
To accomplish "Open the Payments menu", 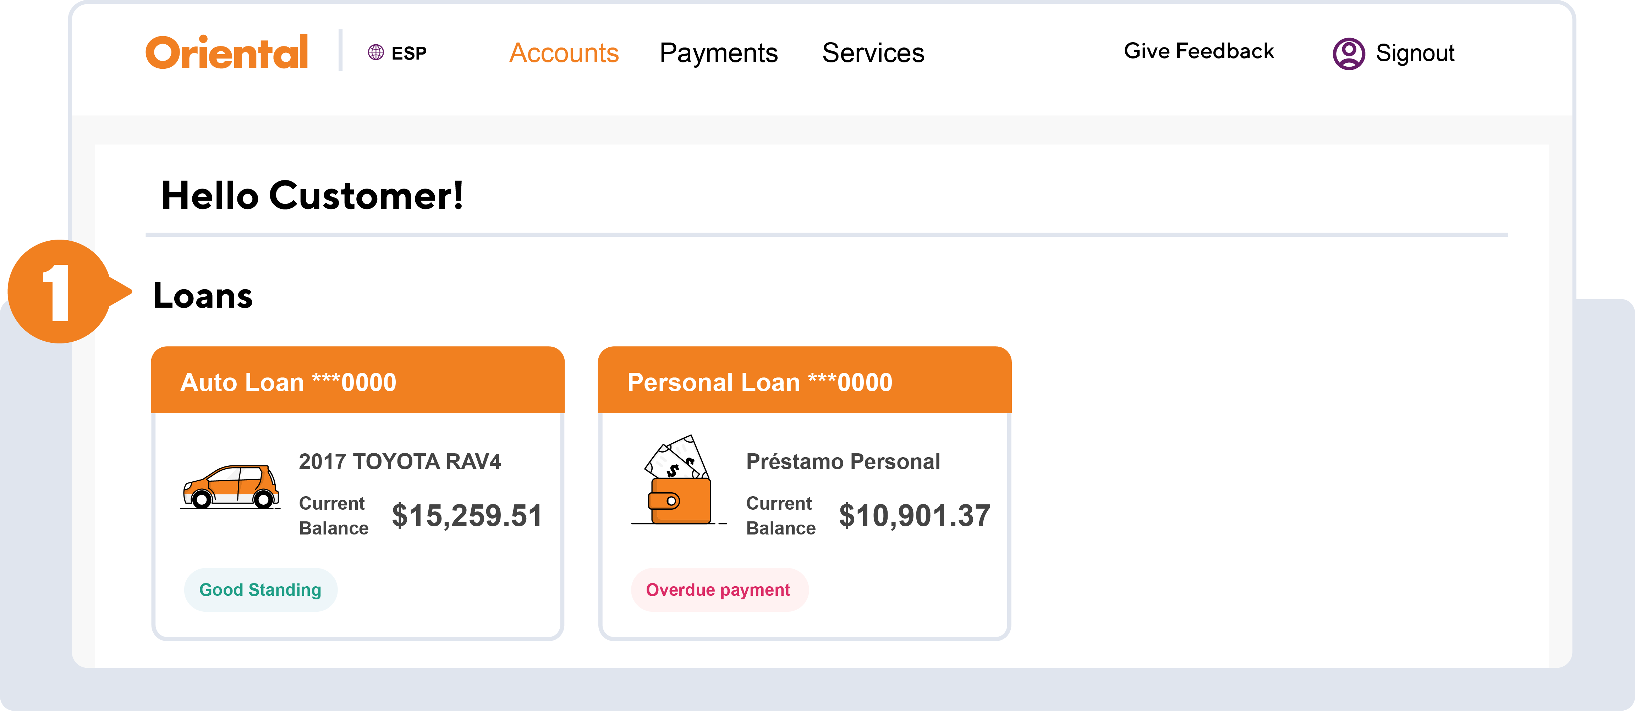I will (719, 52).
